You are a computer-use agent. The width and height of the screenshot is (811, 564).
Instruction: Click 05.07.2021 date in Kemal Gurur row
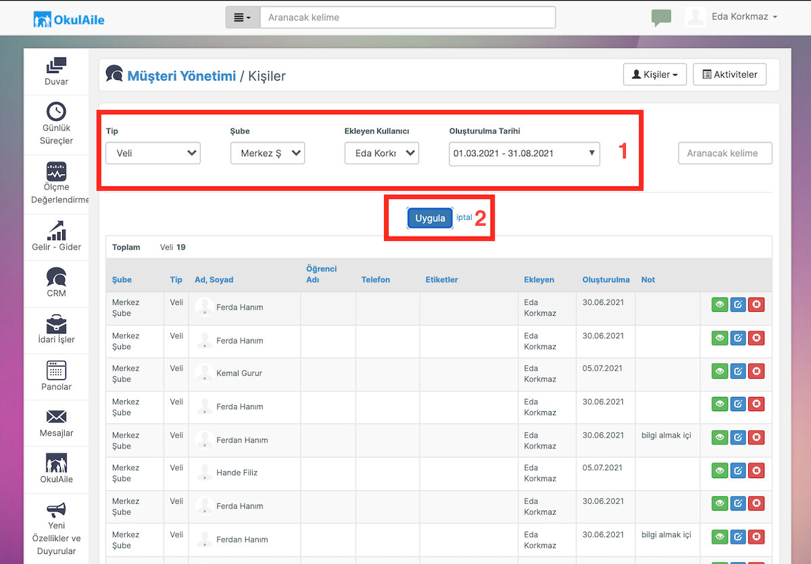[x=603, y=369]
